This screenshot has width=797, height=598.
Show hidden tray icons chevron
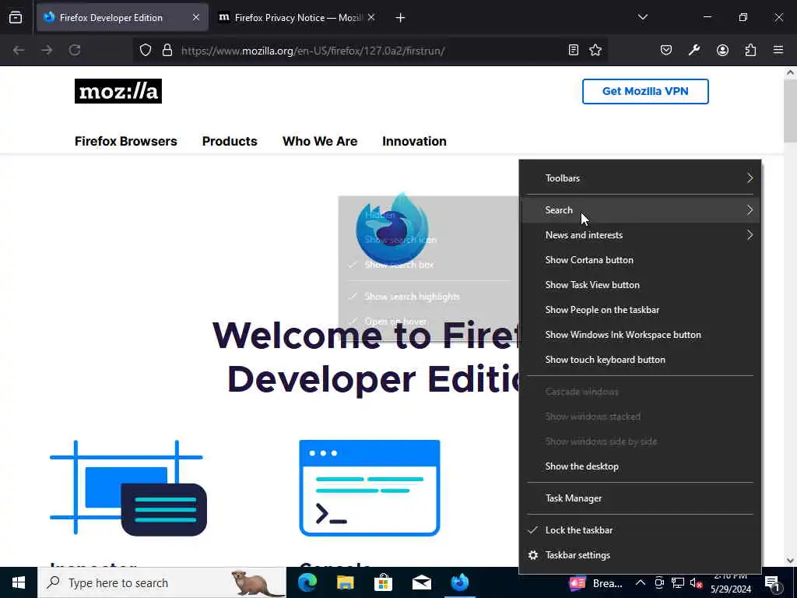(641, 583)
